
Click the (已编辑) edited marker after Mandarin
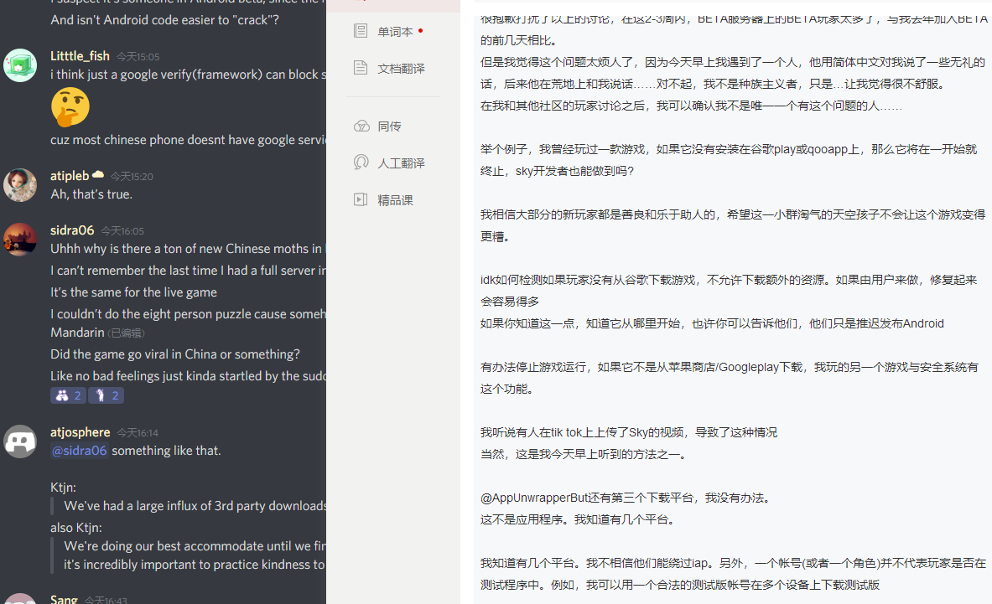click(126, 333)
